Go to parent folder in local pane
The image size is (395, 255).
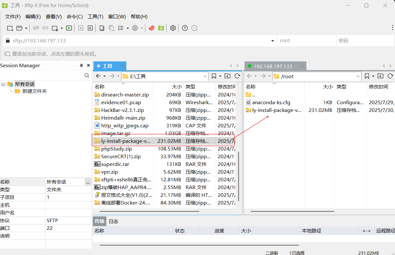click(227, 76)
